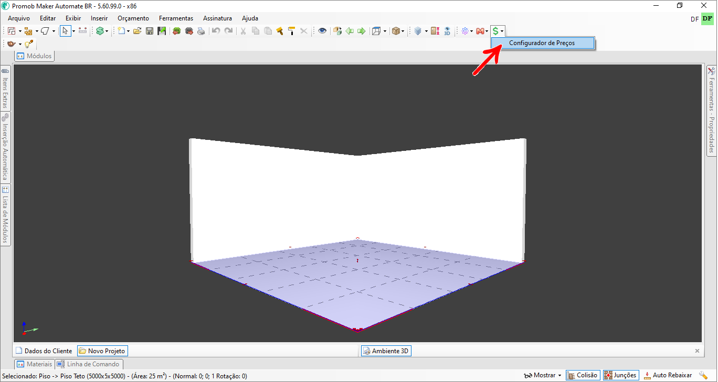
Task: Open an existing project folder icon
Action: (x=137, y=31)
